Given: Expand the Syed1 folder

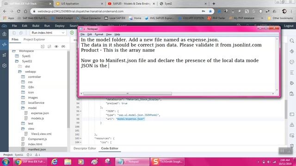Looking at the screenshot, I should click(x=17, y=56).
